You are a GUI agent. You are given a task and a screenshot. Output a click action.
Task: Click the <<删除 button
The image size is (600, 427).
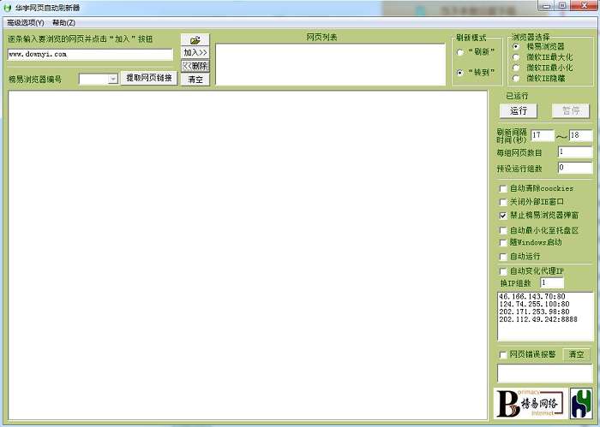[x=195, y=66]
